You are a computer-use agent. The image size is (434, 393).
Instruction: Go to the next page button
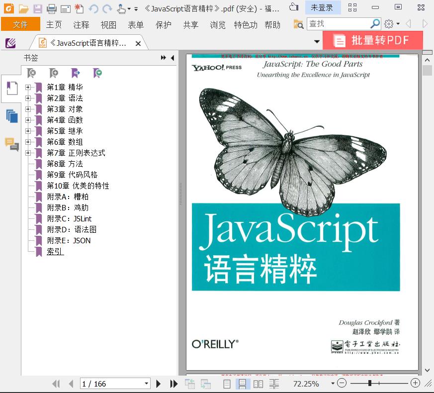tap(158, 384)
